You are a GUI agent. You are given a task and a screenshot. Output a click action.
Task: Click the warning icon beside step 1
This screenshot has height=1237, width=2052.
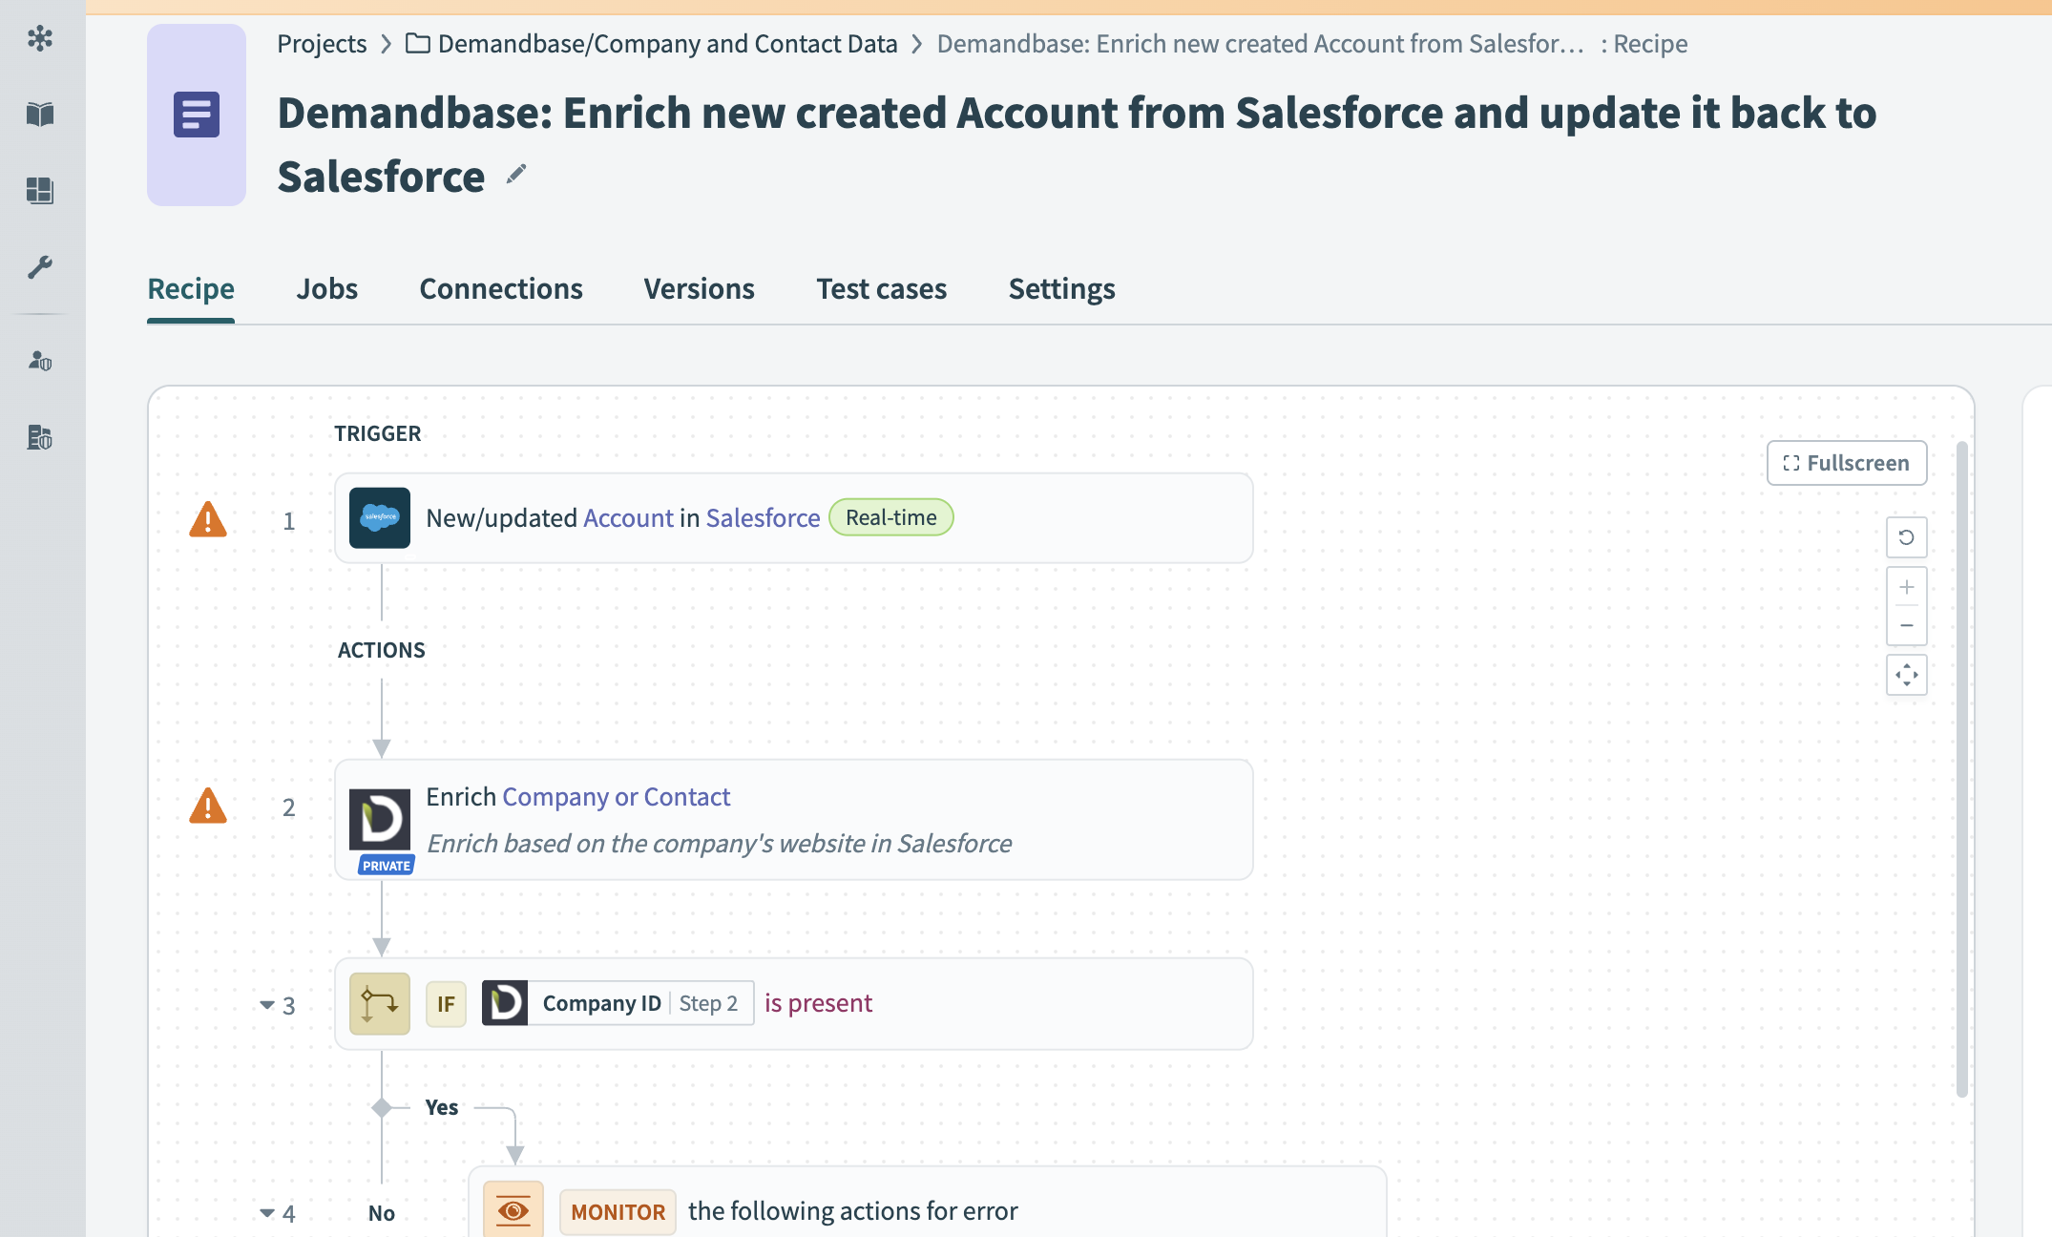click(x=208, y=520)
